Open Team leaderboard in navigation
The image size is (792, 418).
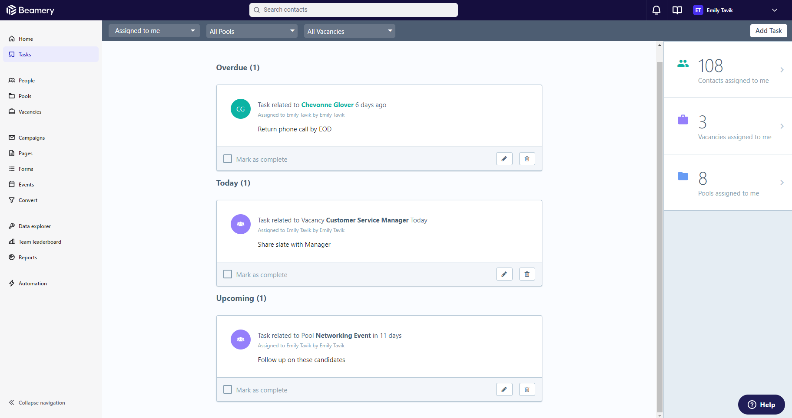51,242
